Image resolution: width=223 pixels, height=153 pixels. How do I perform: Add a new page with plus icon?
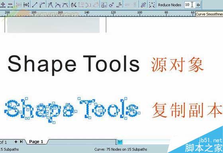[x=16, y=141]
